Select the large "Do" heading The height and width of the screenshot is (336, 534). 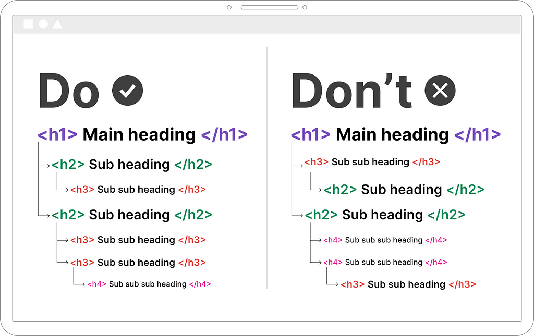pos(69,91)
